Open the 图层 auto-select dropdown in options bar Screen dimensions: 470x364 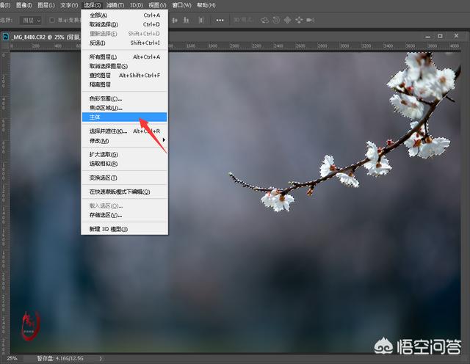click(x=30, y=20)
